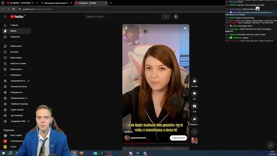277x156 pixels.
Task: Open the browser tab search dropdown
Action: point(3,3)
